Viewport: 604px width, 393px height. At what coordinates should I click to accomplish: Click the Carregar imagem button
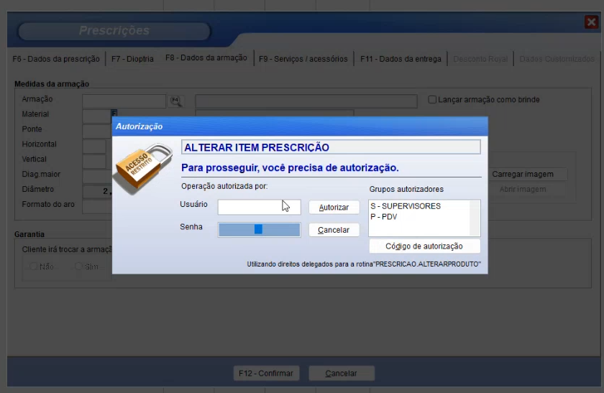tap(523, 175)
